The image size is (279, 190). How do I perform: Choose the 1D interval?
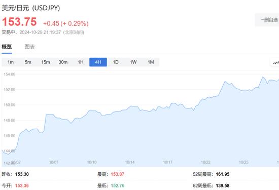(x=116, y=62)
